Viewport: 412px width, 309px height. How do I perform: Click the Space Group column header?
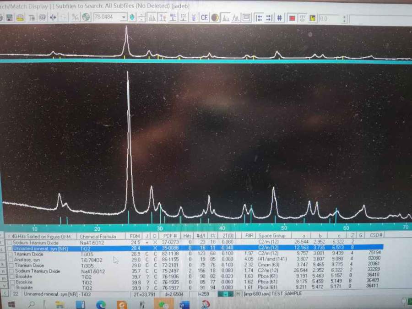click(x=271, y=236)
